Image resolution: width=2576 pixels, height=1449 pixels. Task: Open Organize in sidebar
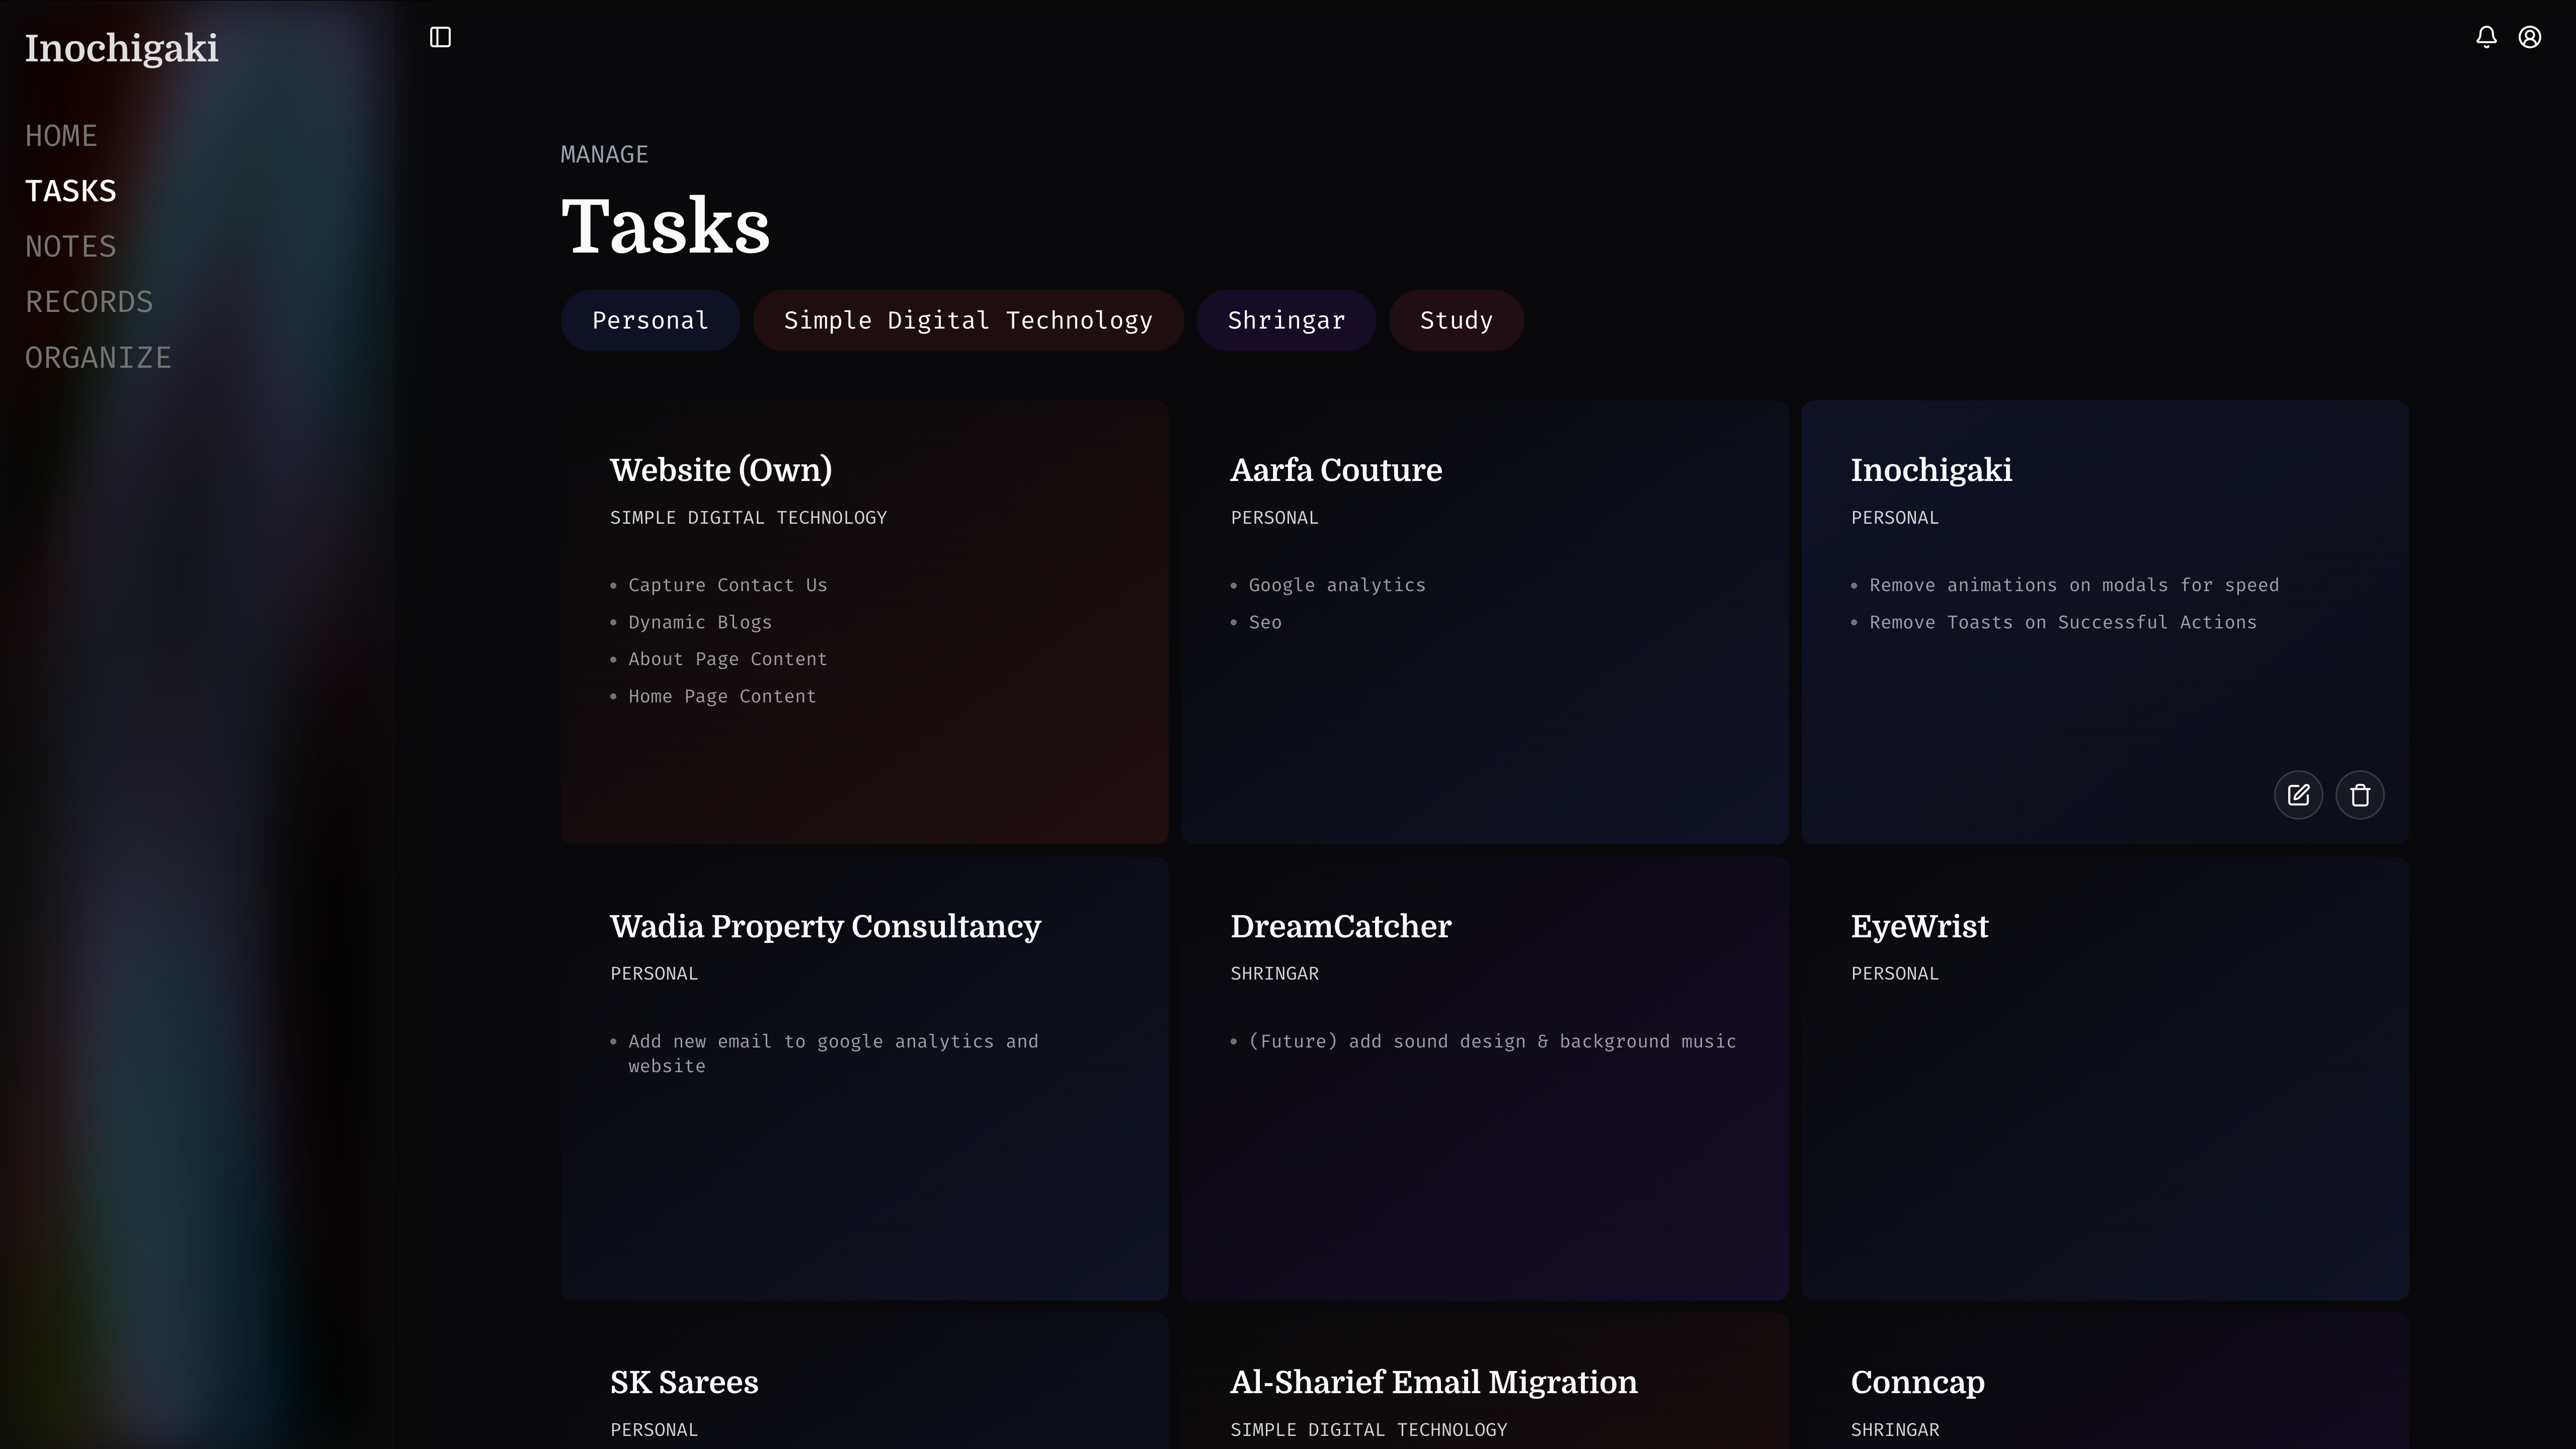point(98,357)
